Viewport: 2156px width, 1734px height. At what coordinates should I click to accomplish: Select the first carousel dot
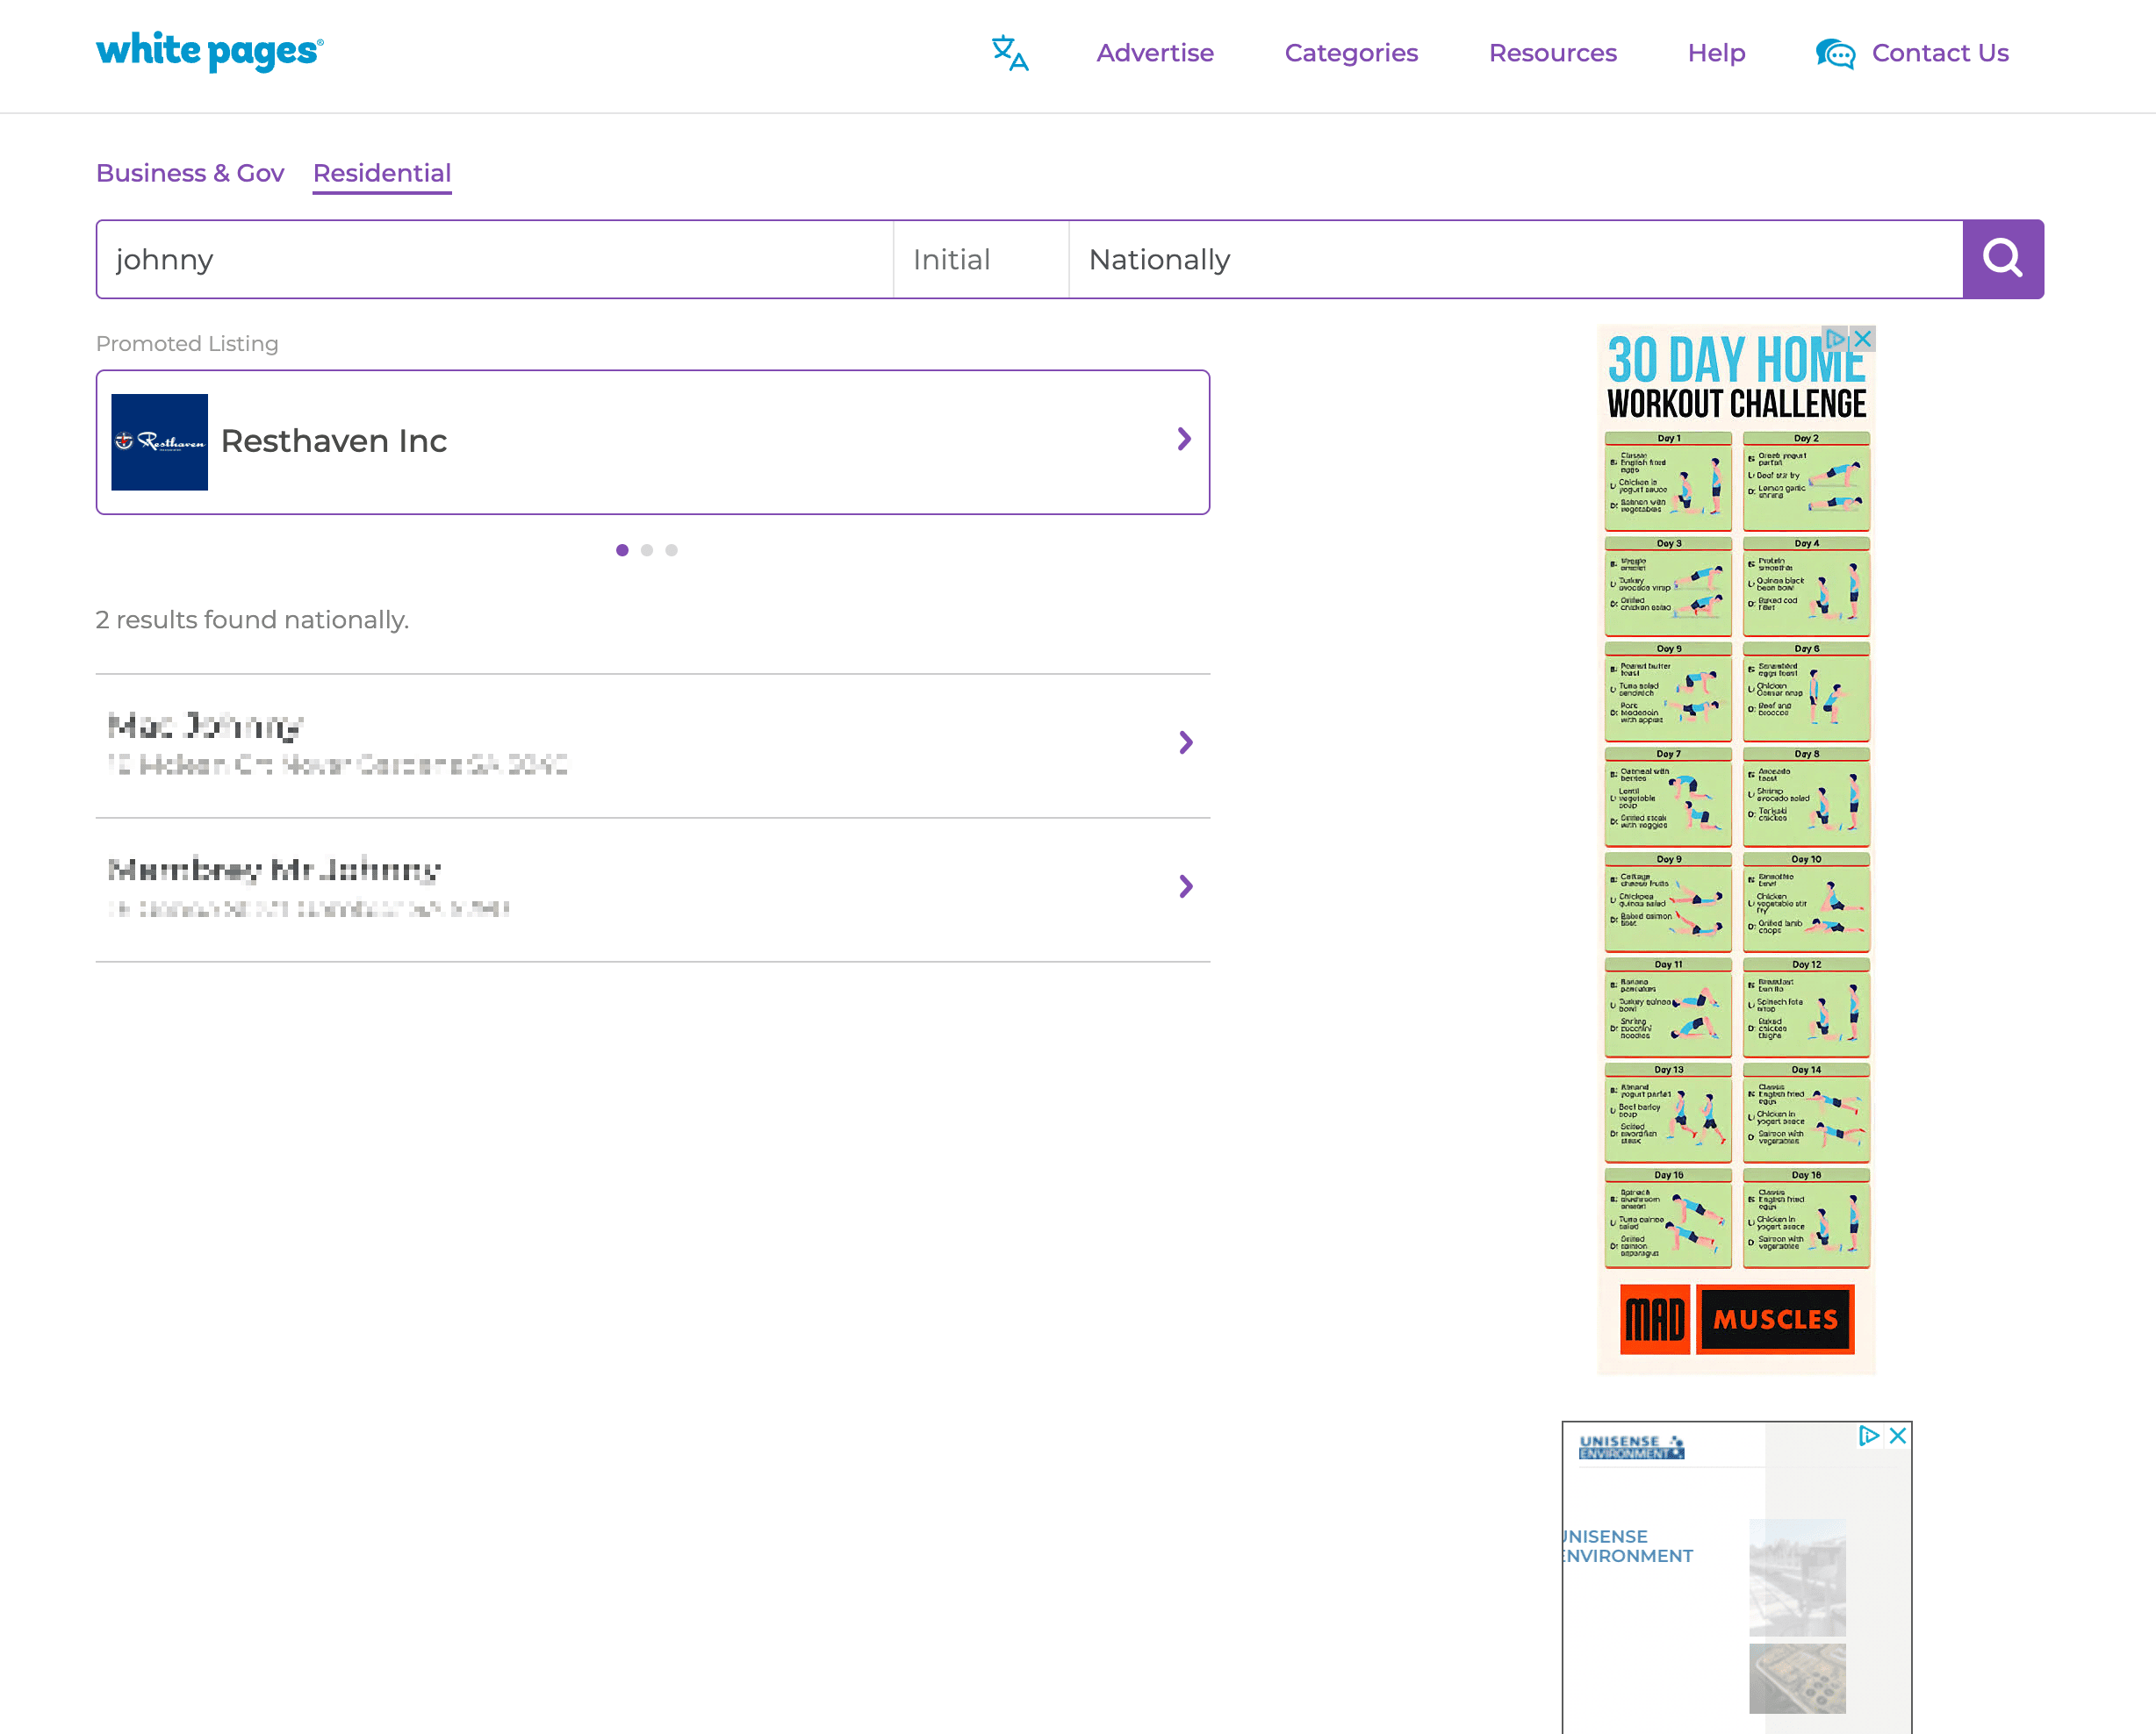click(622, 549)
